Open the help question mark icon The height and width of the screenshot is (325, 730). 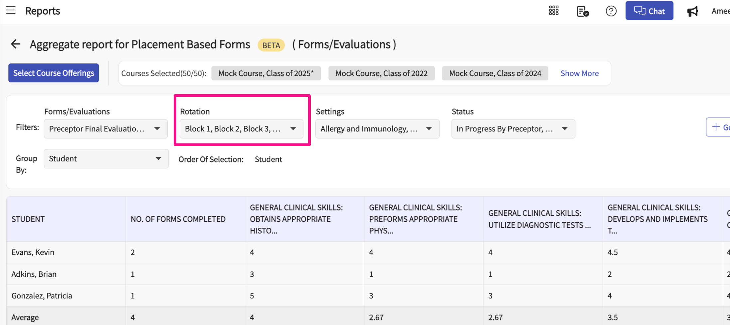[611, 11]
